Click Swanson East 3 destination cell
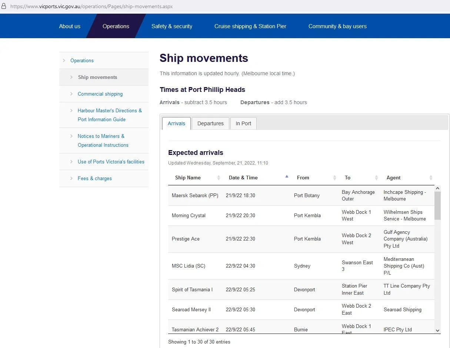 pyautogui.click(x=357, y=266)
